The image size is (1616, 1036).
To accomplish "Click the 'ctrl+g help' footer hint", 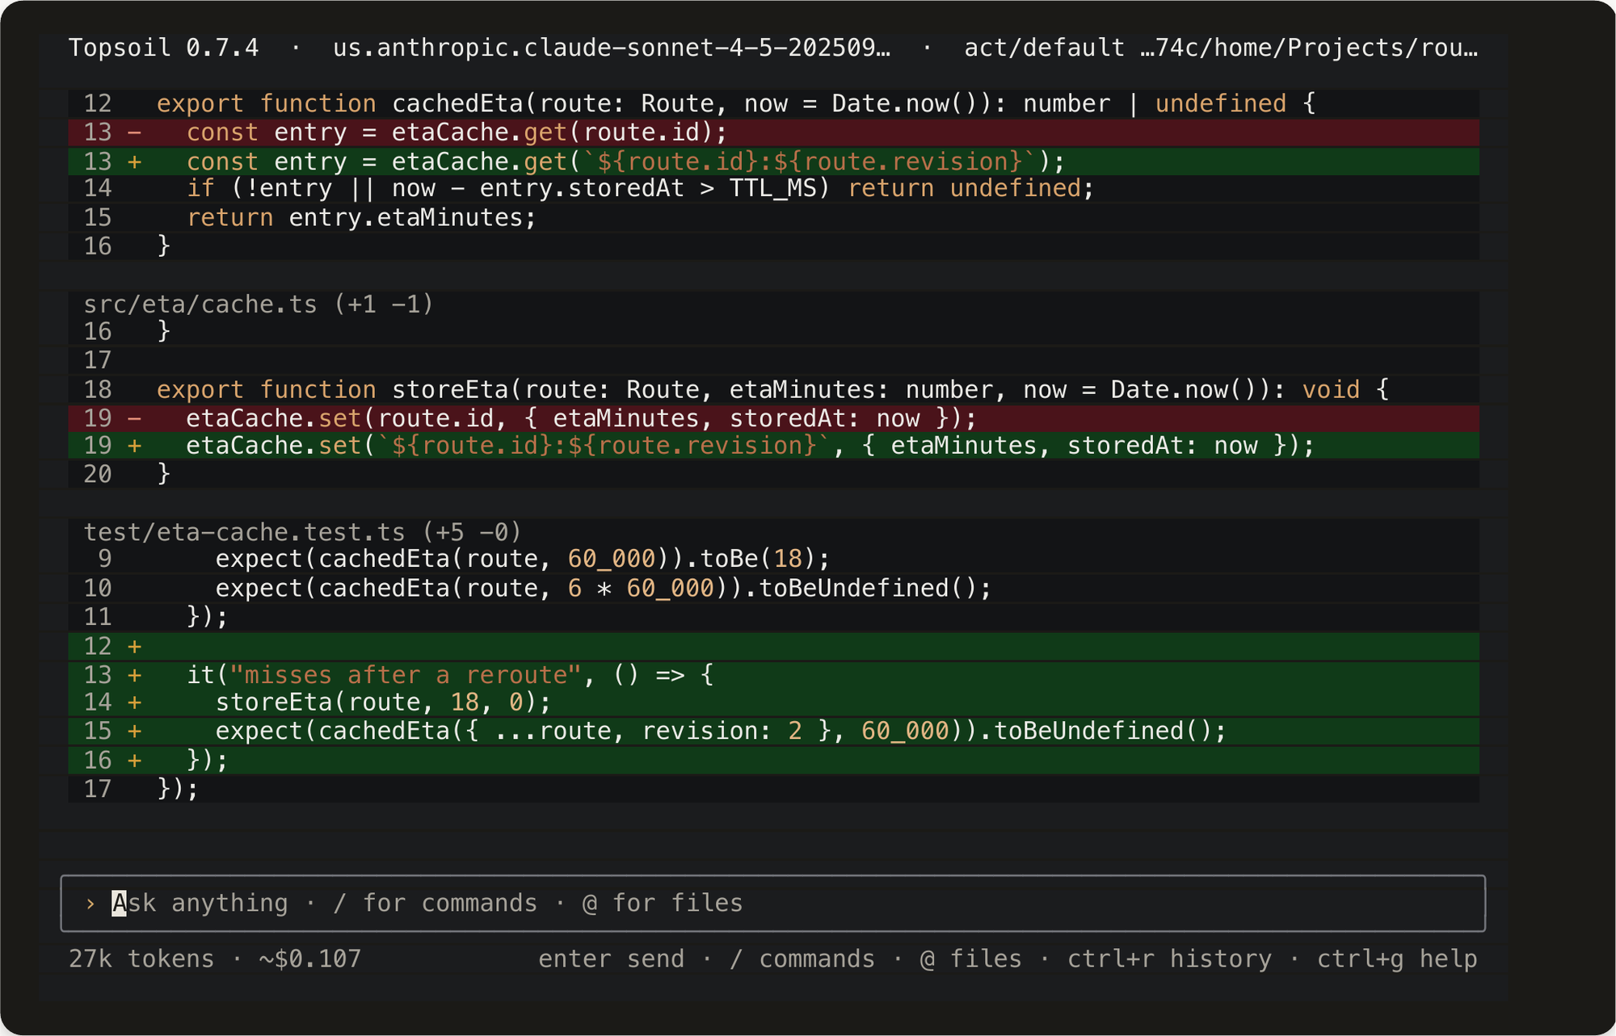I will (1397, 958).
